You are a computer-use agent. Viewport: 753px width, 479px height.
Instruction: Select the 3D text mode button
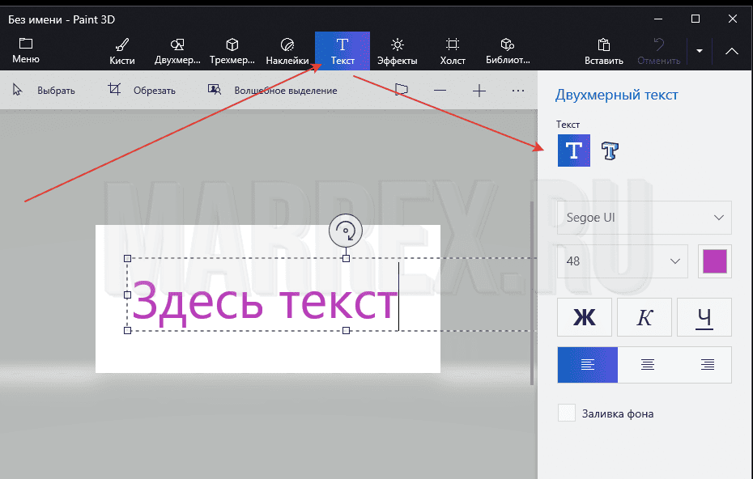[610, 150]
